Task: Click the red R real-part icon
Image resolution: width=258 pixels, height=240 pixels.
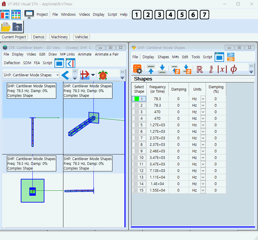Action: coord(200,69)
